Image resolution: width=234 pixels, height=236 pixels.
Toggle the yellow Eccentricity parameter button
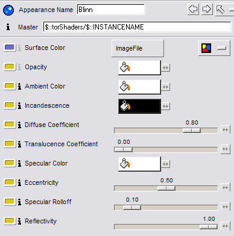pyautogui.click(x=10, y=182)
